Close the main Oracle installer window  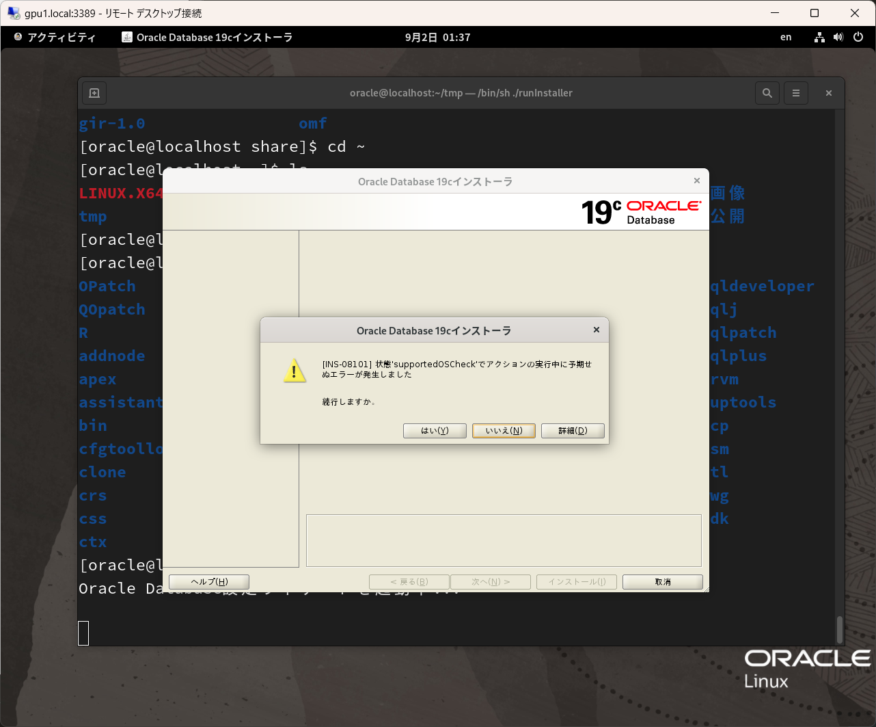click(x=697, y=181)
